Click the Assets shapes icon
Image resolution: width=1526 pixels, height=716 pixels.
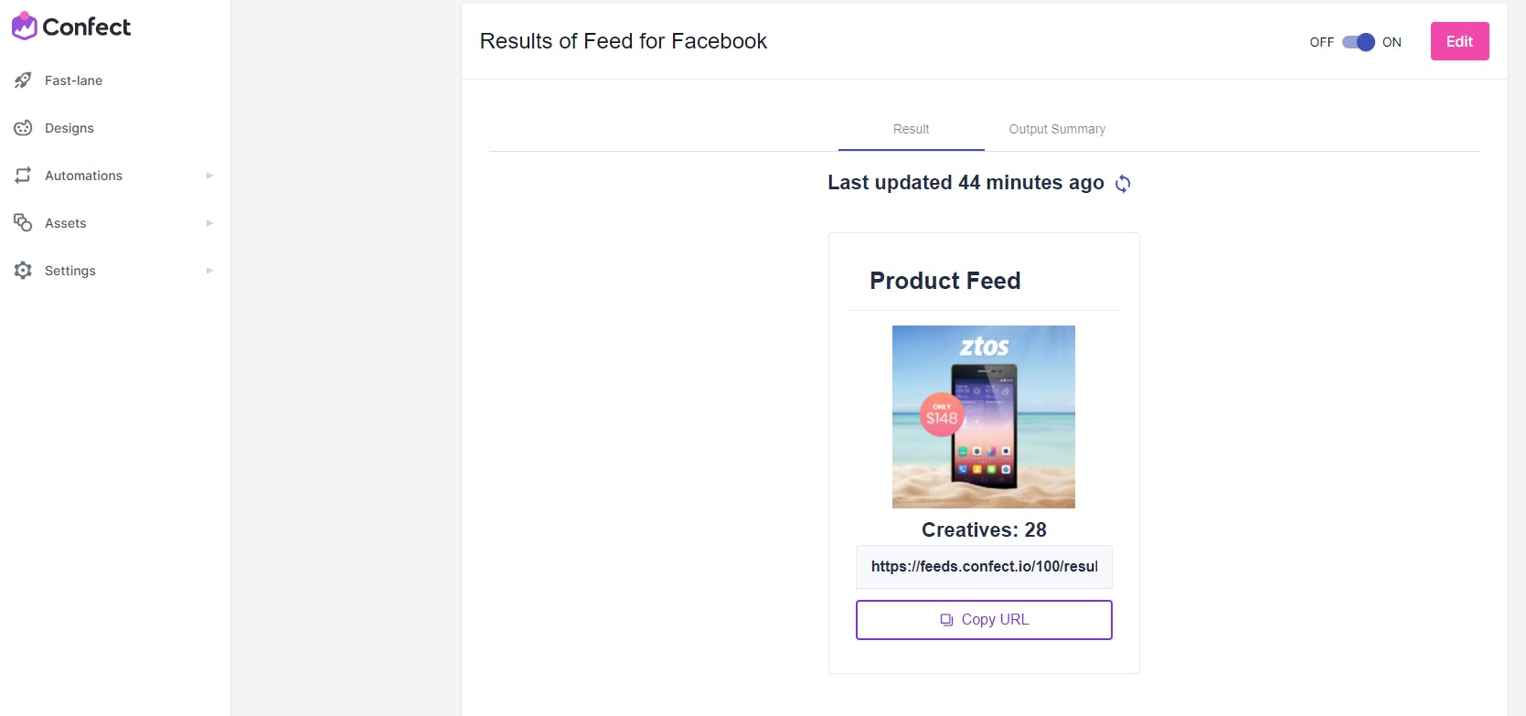tap(23, 223)
